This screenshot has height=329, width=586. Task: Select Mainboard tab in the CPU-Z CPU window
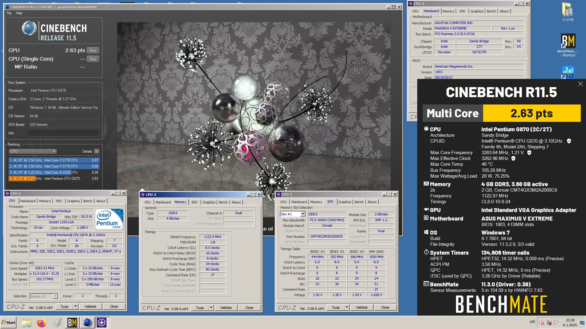coord(28,201)
